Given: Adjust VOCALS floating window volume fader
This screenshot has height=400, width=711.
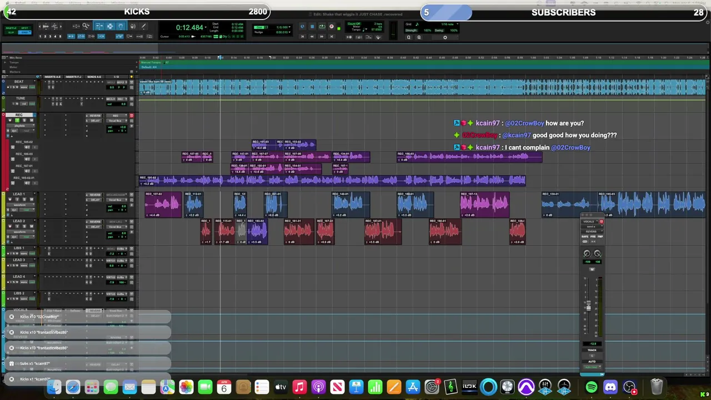Looking at the screenshot, I should [588, 306].
